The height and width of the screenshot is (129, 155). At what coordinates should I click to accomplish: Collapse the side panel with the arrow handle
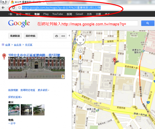[x=70, y=36]
